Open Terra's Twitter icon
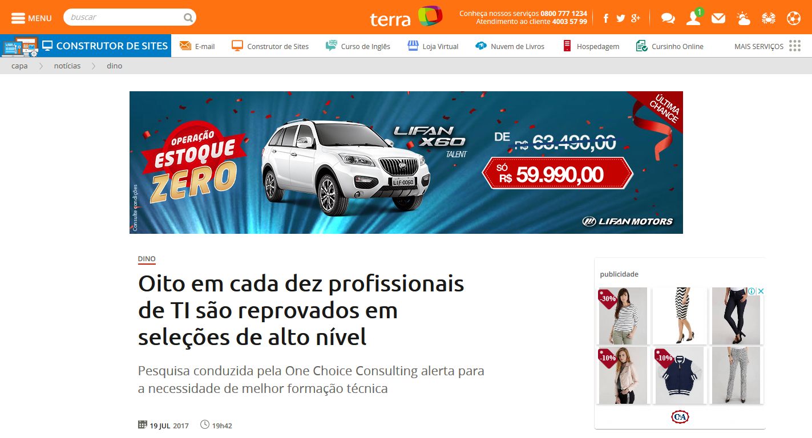 coord(621,18)
